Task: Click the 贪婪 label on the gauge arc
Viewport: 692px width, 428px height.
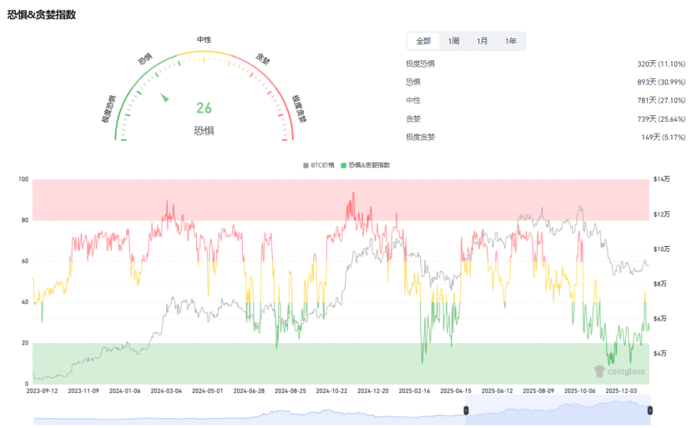Action: pos(263,59)
